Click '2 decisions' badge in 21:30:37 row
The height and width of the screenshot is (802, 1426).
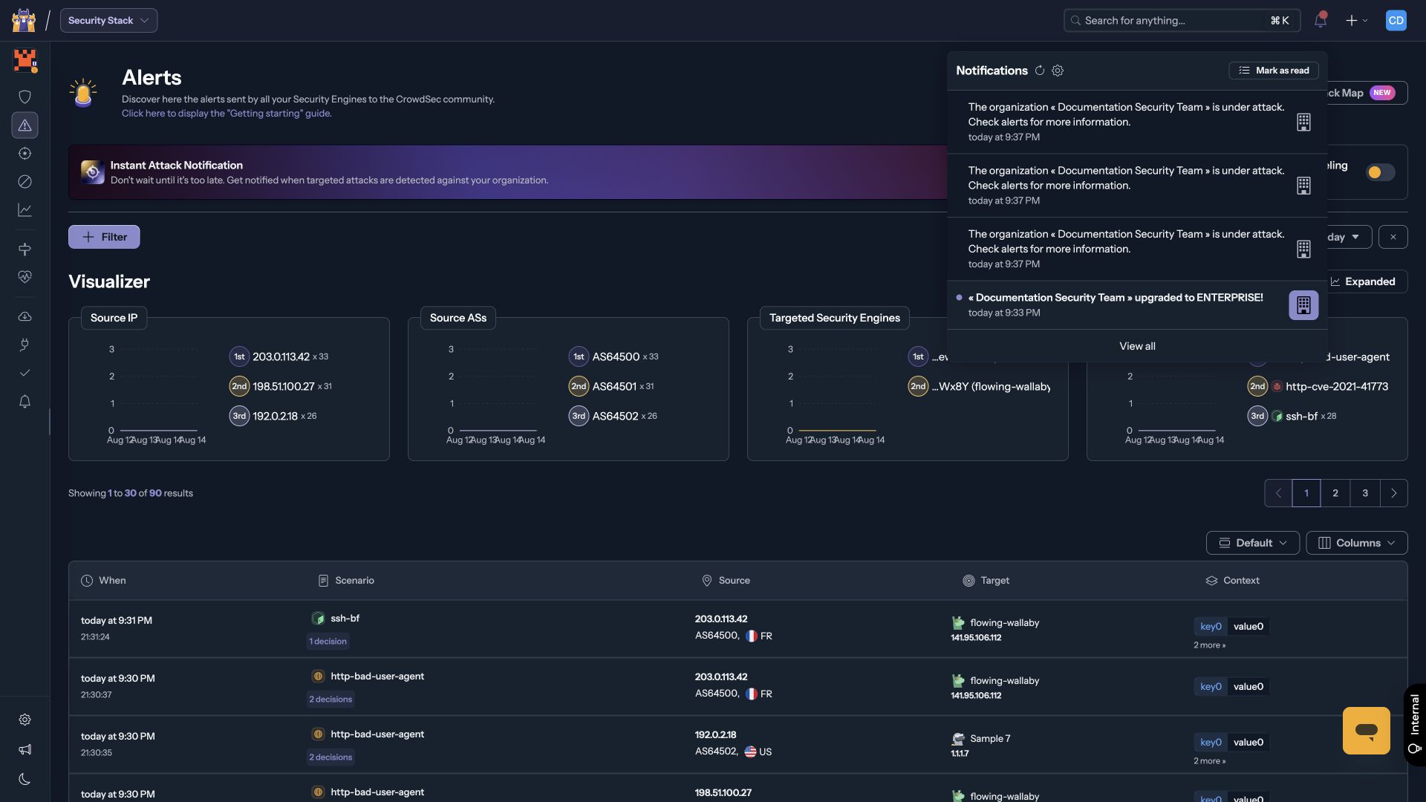331,700
